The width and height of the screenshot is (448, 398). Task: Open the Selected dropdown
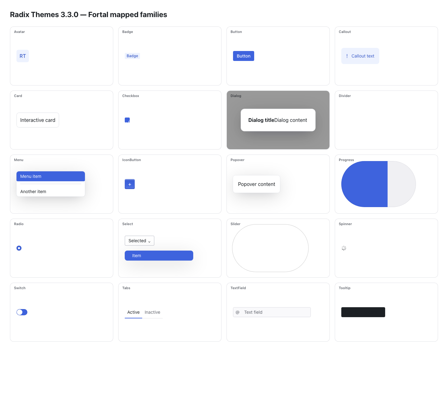pyautogui.click(x=139, y=241)
